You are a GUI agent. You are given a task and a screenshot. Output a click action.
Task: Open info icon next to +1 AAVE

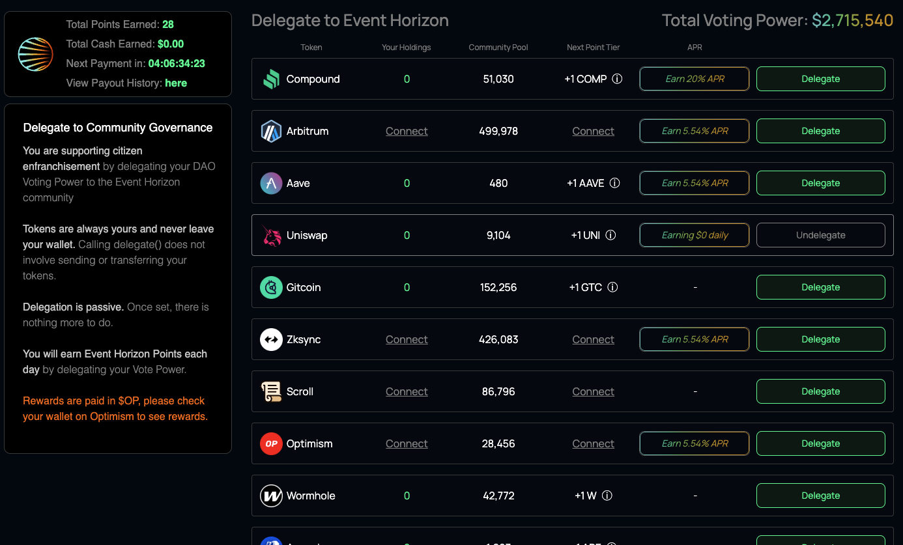point(614,183)
